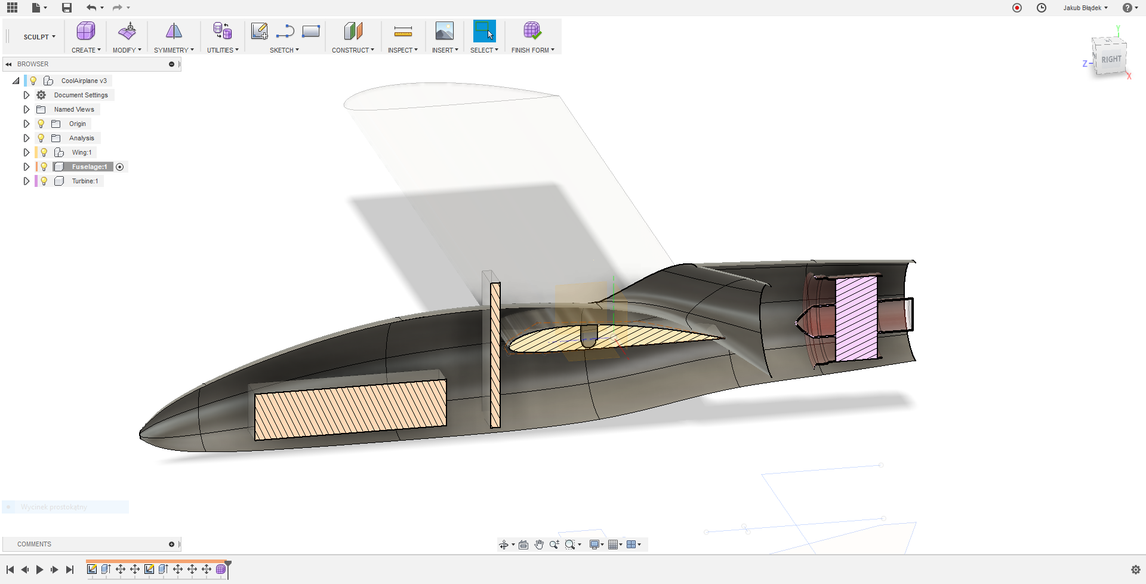
Task: Click the Inspect measure icon
Action: (x=403, y=31)
